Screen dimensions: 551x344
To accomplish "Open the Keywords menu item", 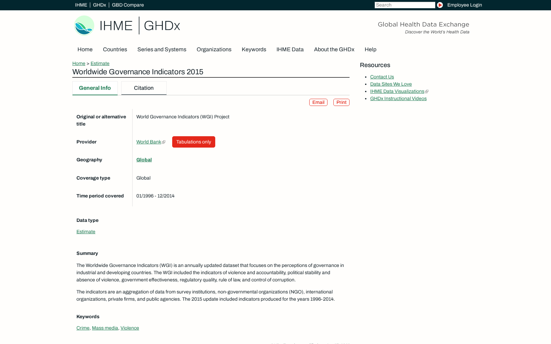I will pyautogui.click(x=254, y=50).
